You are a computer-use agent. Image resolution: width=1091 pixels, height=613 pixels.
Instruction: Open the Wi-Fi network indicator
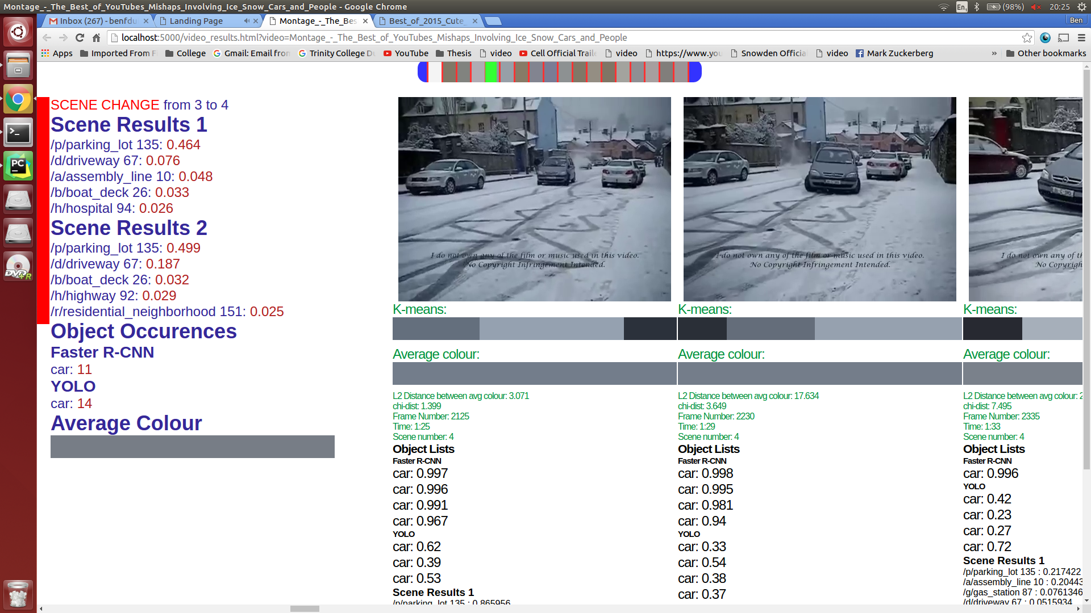click(x=944, y=7)
